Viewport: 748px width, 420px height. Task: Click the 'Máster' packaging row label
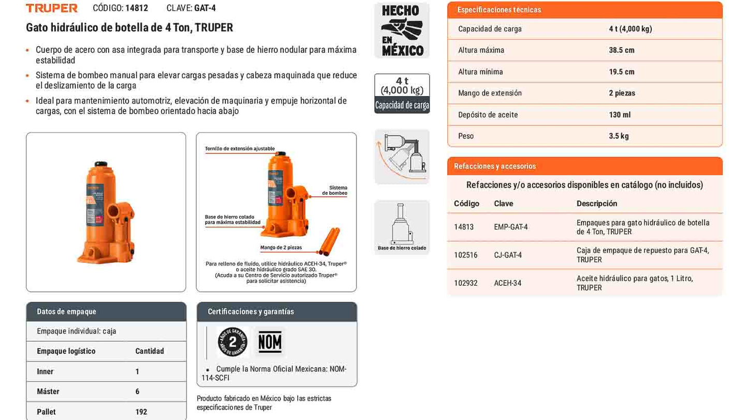click(48, 392)
